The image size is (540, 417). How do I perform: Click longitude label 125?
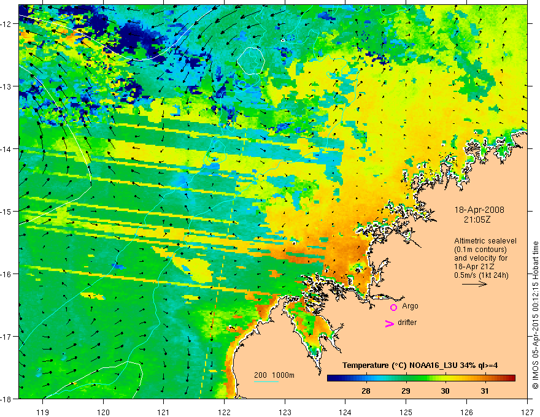click(406, 412)
